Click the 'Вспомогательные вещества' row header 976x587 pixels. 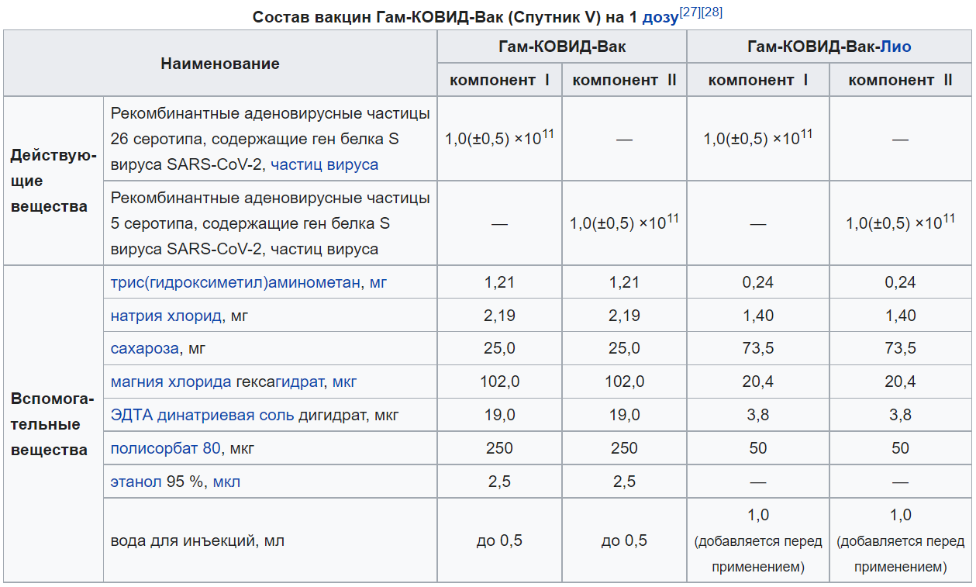(x=53, y=424)
